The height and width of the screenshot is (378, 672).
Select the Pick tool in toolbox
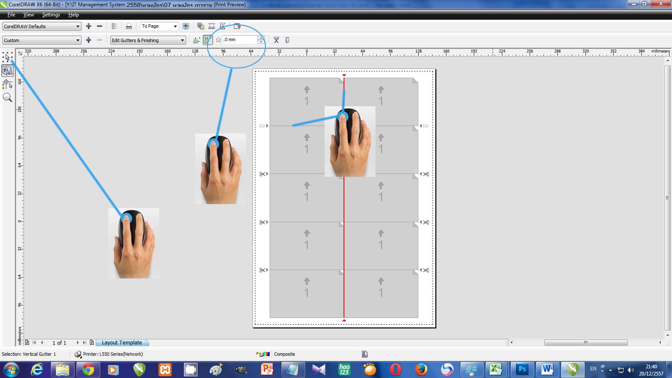click(8, 57)
